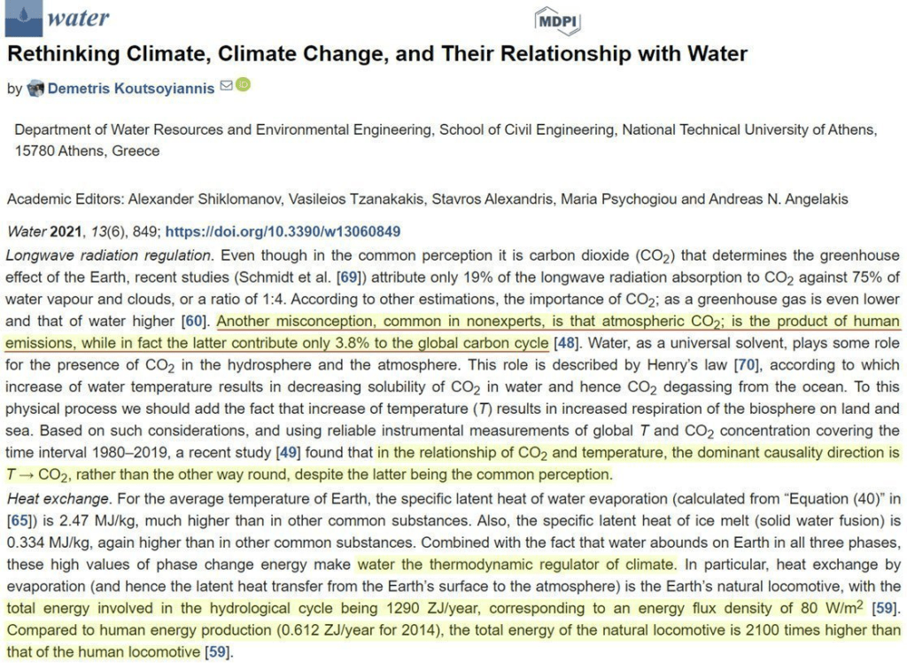Click the author avatar photo icon

tap(35, 88)
